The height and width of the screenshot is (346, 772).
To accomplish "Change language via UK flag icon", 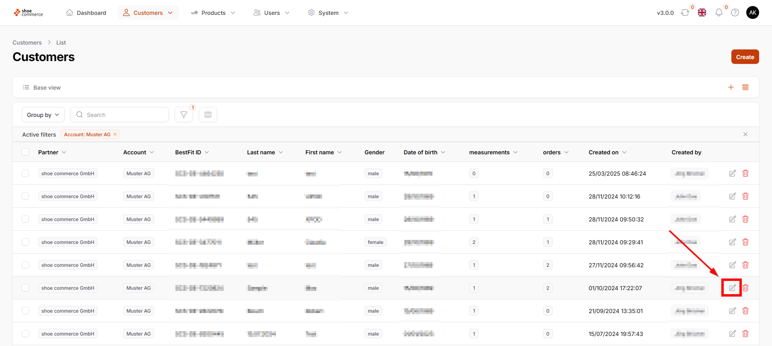I will pyautogui.click(x=702, y=13).
